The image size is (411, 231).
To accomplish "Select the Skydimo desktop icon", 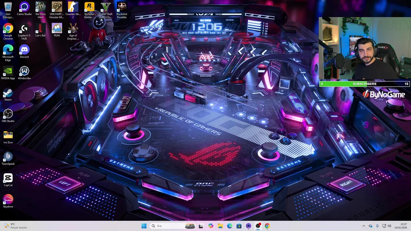I will [8, 201].
